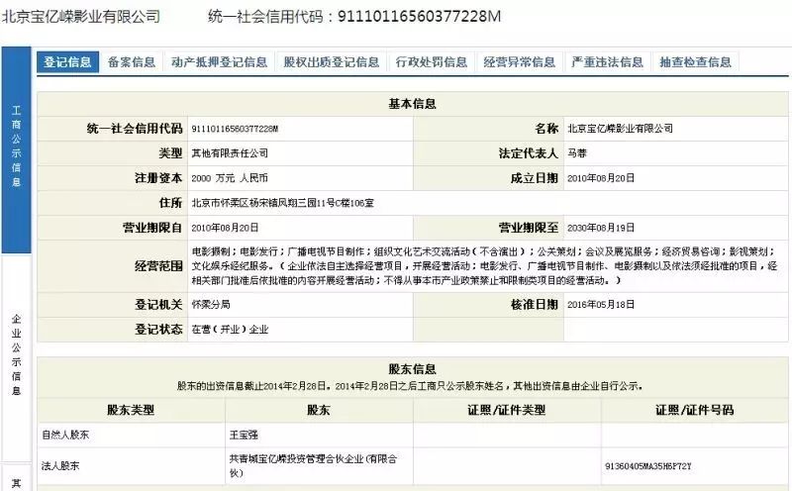Click the 登记机关 field label
Screen dimensions: 792x491
tap(158, 305)
